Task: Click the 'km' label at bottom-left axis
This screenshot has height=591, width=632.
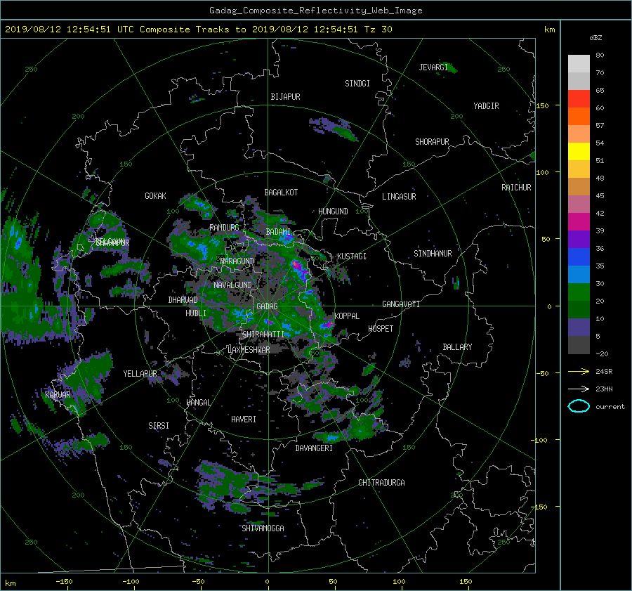Action: (10, 583)
